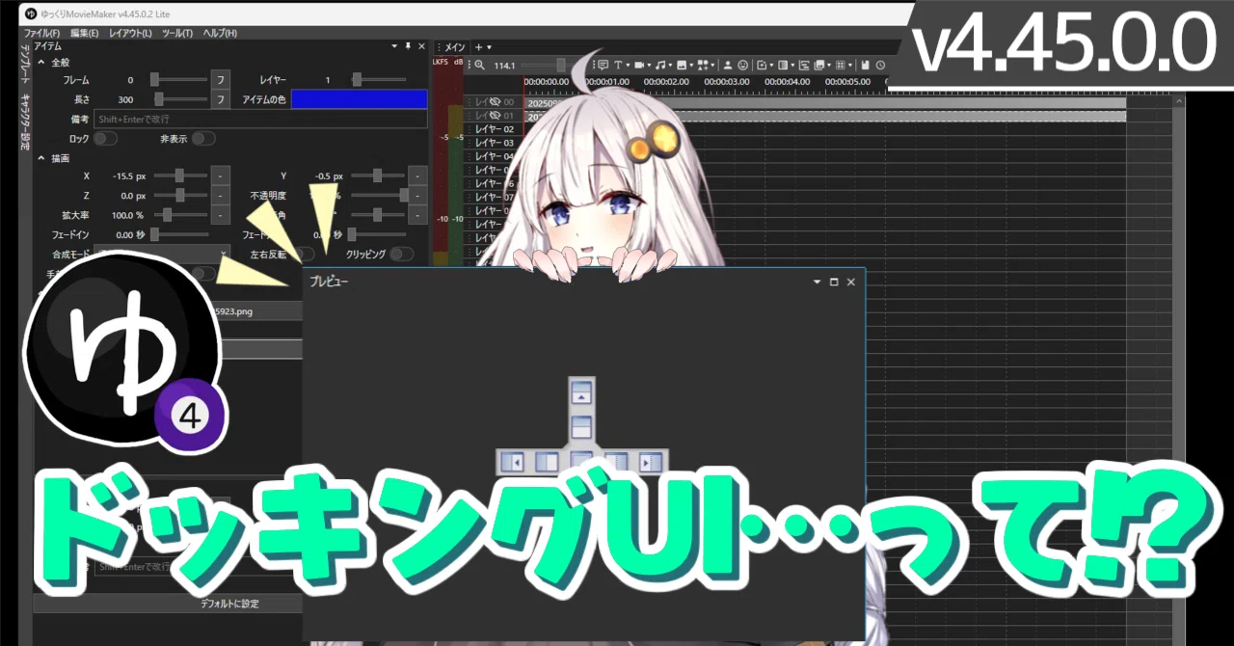Click the person silhouette icon in timeline toolbar
The image size is (1234, 646).
(x=728, y=65)
